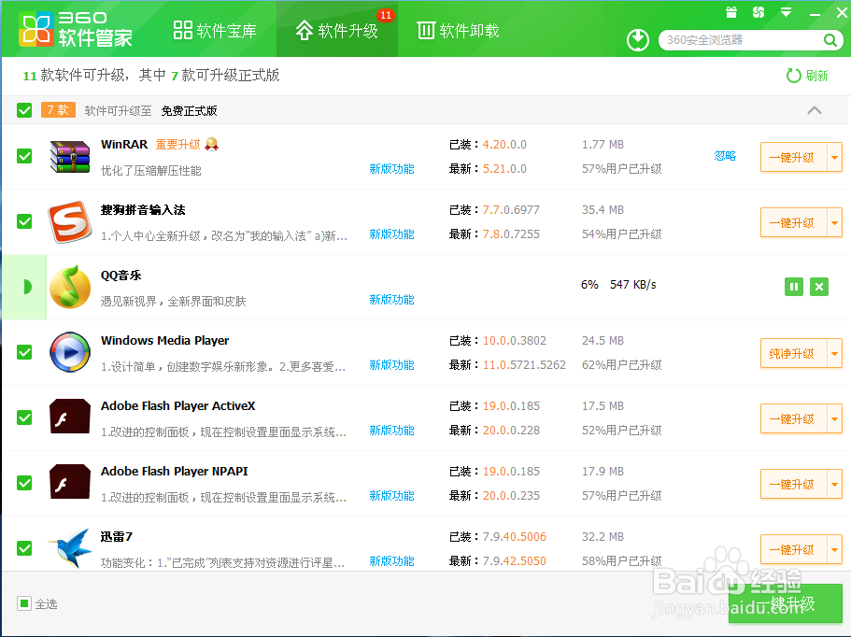This screenshot has width=851, height=637.
Task: Click the skin pinwheel icon in title bar
Action: (x=759, y=12)
